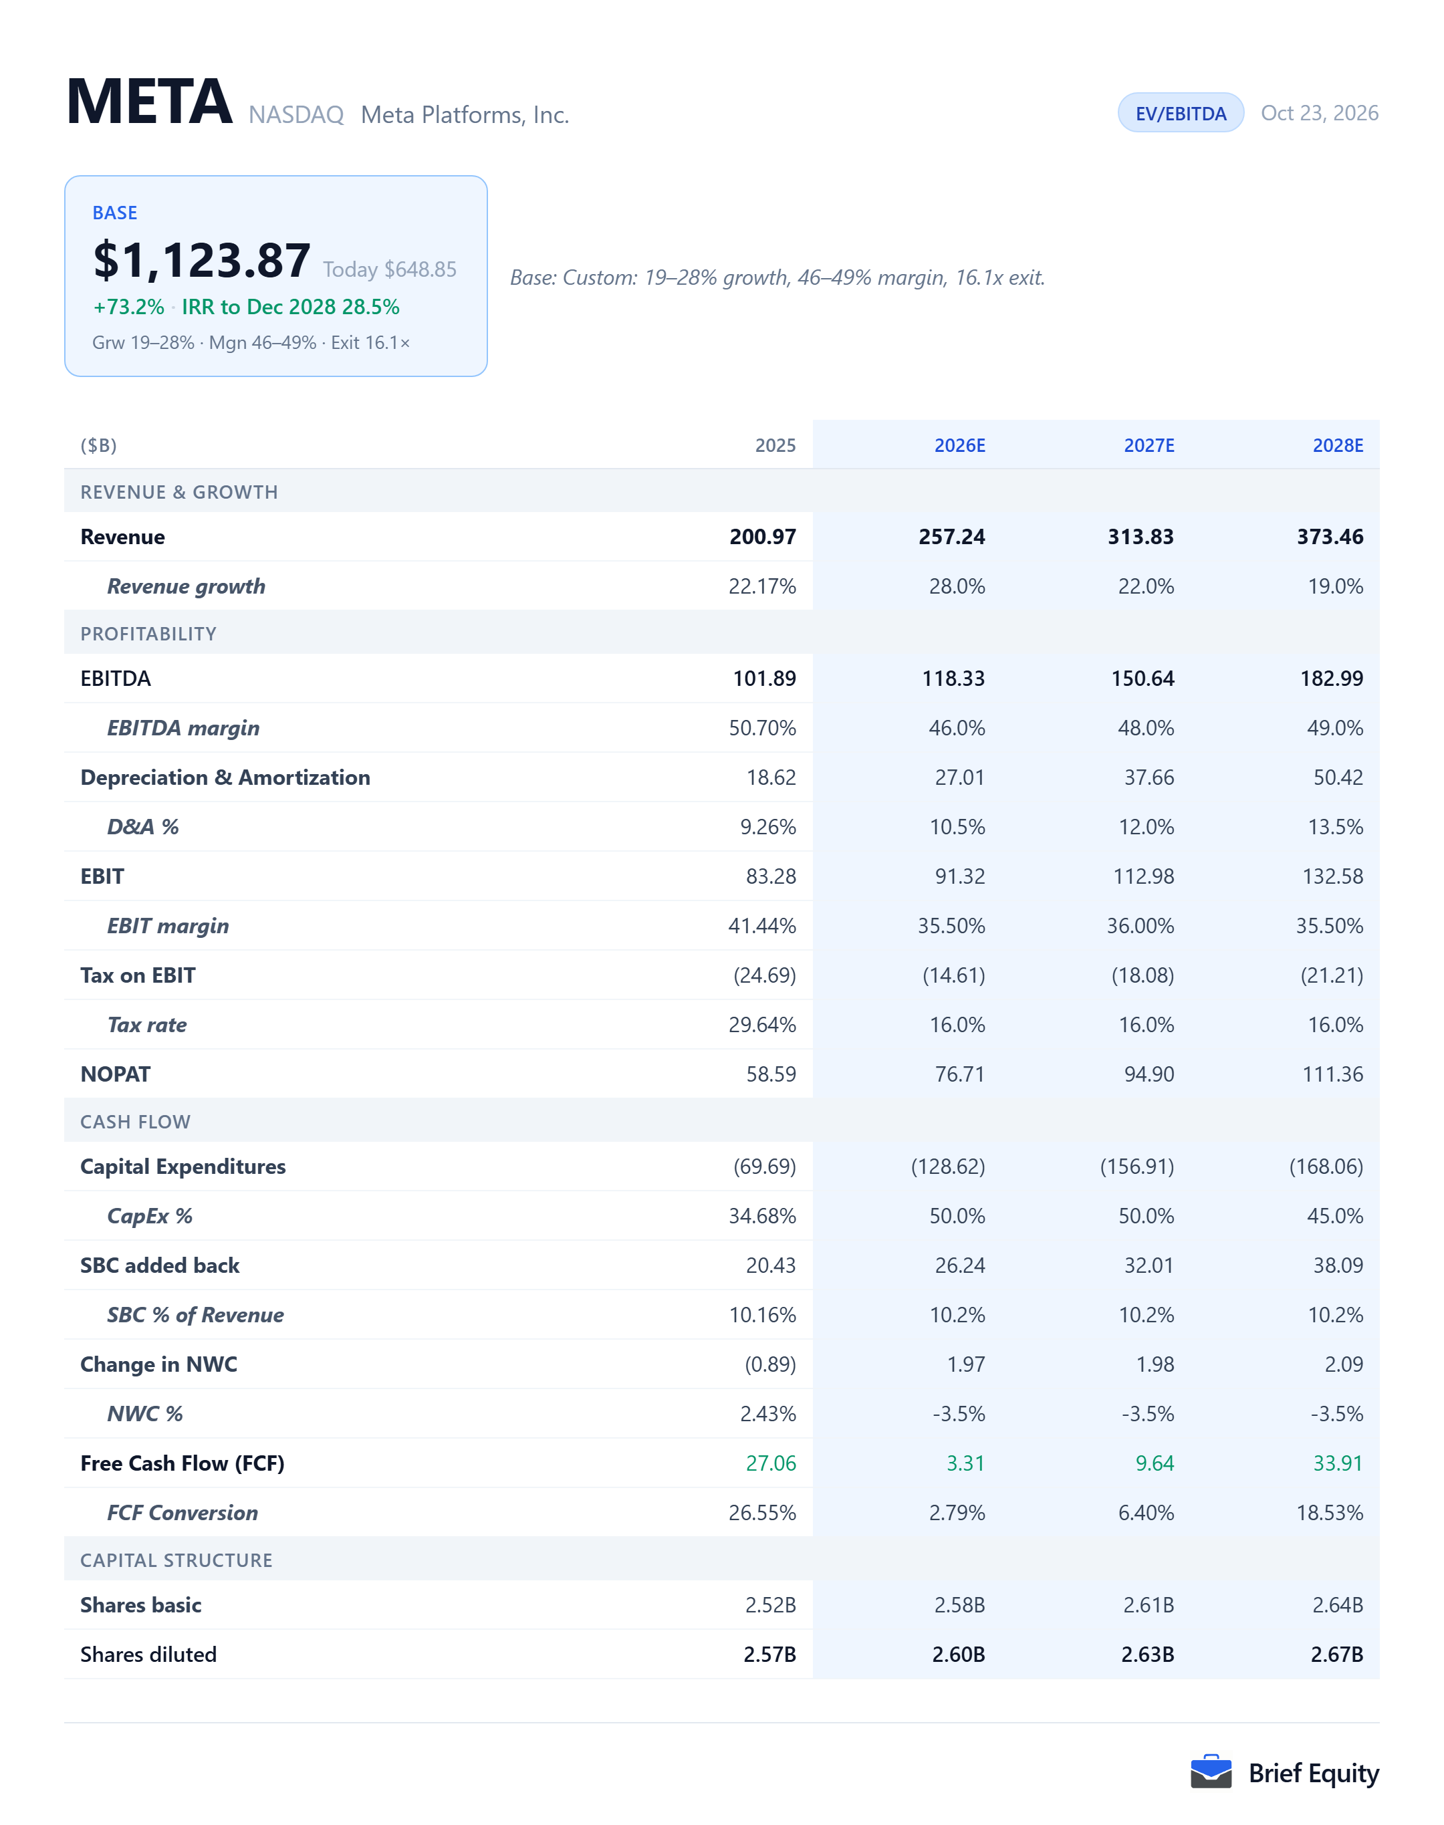
Task: Click the EBIT margin row label
Action: point(168,926)
